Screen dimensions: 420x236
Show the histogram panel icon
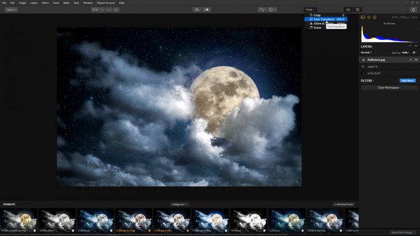[x=363, y=18]
